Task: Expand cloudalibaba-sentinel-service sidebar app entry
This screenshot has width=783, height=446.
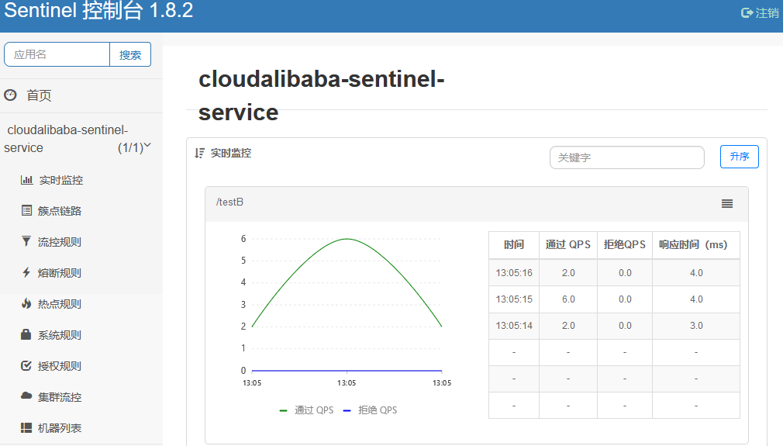Action: (78, 139)
